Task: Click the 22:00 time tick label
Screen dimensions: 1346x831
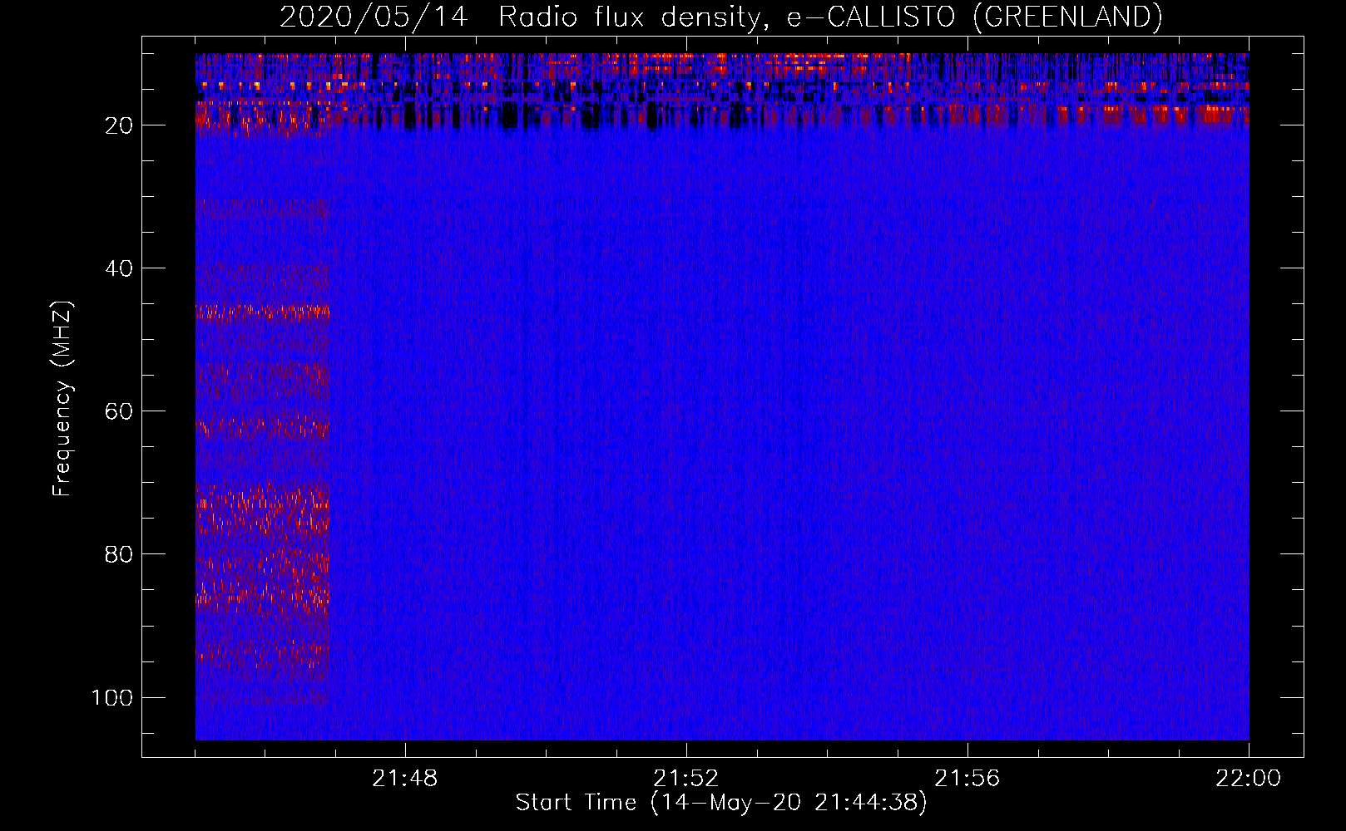Action: pos(1248,779)
